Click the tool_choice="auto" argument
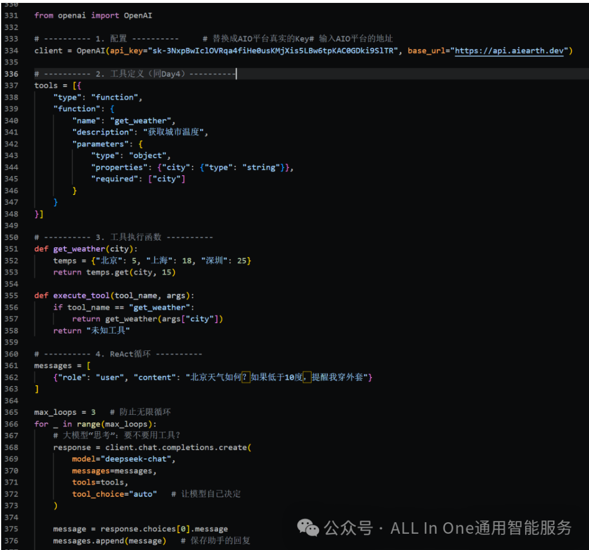 114,494
